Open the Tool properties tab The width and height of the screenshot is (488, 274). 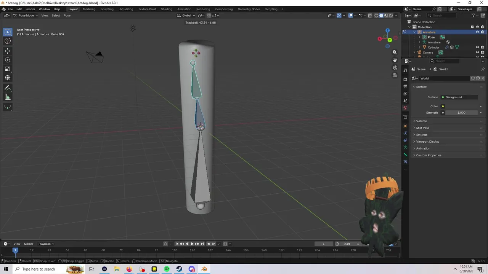coord(405,70)
